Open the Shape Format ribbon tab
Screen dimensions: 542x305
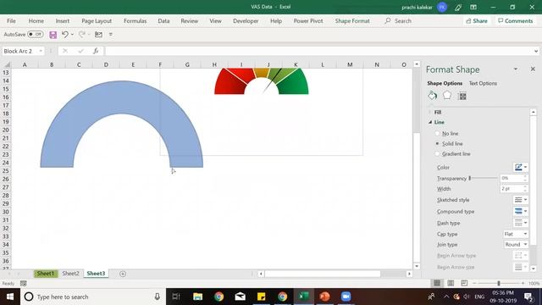[x=352, y=20]
